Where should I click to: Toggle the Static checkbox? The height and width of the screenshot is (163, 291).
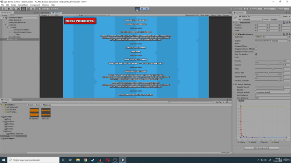point(281,16)
